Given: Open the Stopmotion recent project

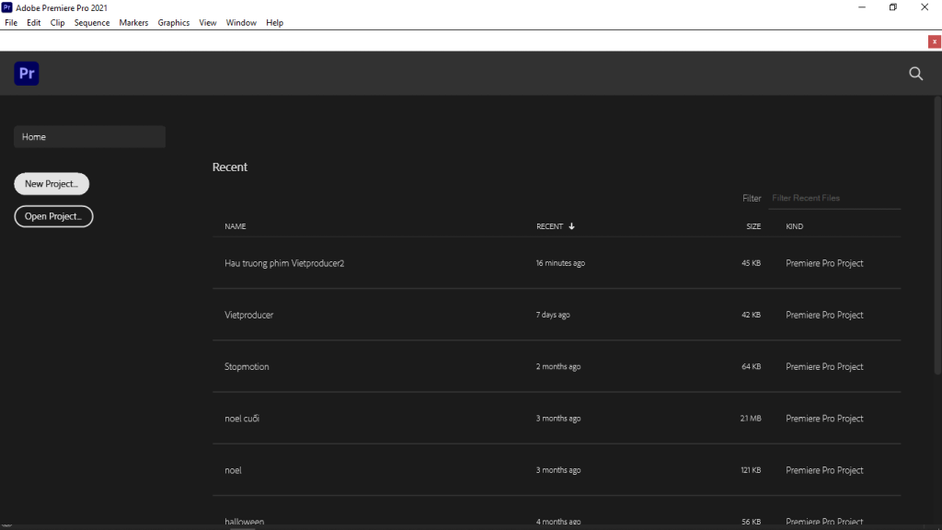Looking at the screenshot, I should [x=247, y=366].
